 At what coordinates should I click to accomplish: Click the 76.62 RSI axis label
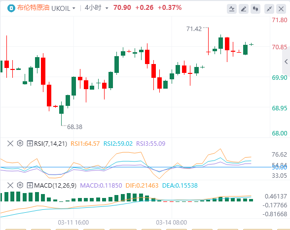coord(280,154)
